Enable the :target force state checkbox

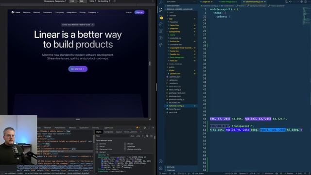[97, 152]
